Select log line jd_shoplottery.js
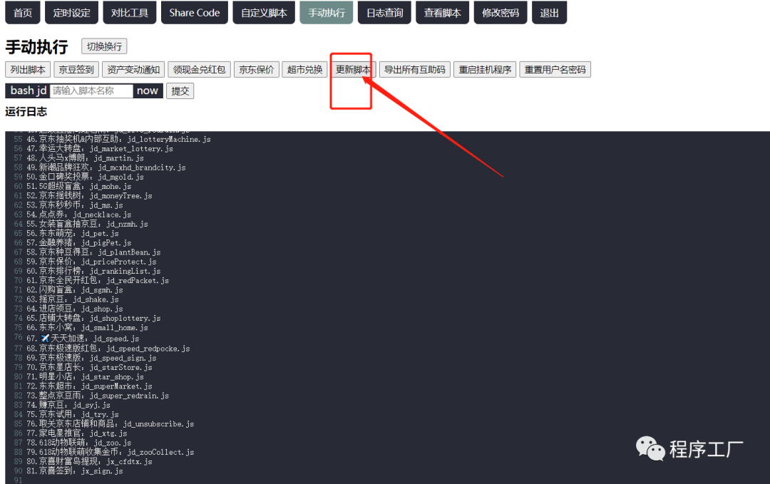 (93, 318)
